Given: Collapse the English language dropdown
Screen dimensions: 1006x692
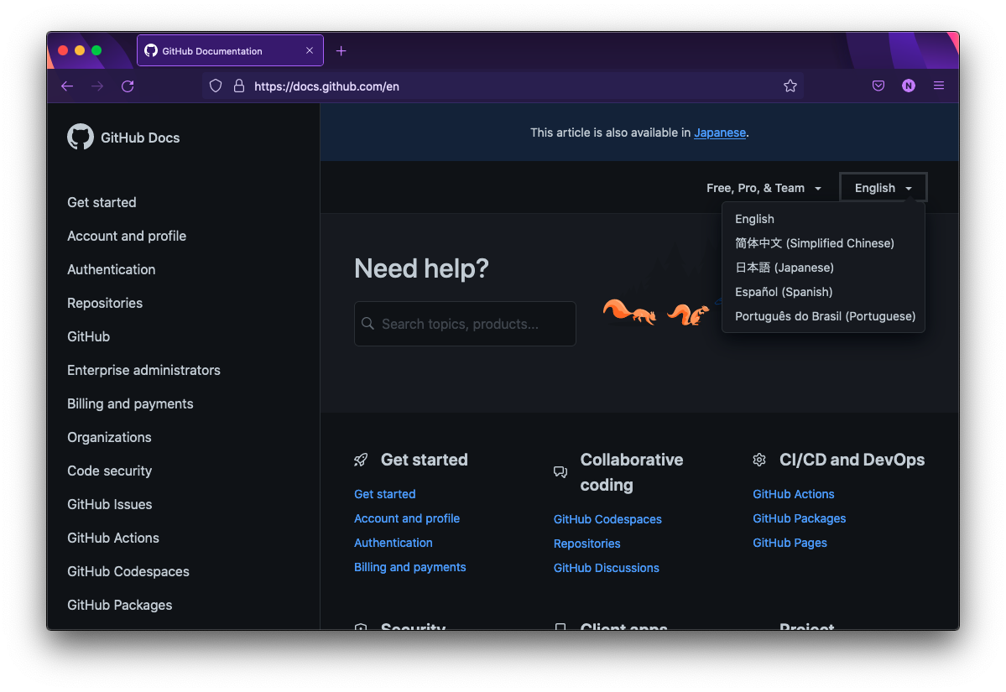Looking at the screenshot, I should (883, 188).
